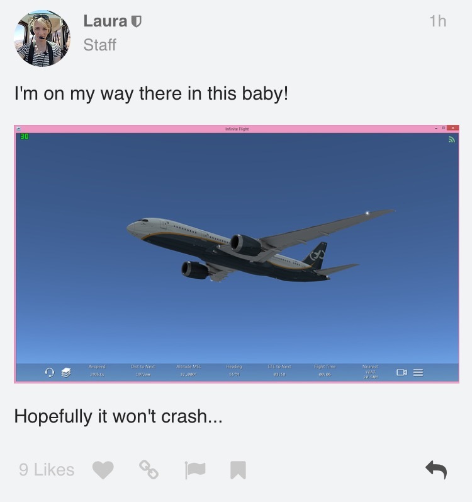Click the staff shield badge next to Laura
472x502 pixels.
click(x=136, y=21)
